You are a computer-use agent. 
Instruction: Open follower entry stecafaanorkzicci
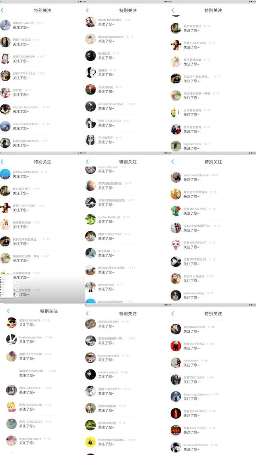pos(128,22)
